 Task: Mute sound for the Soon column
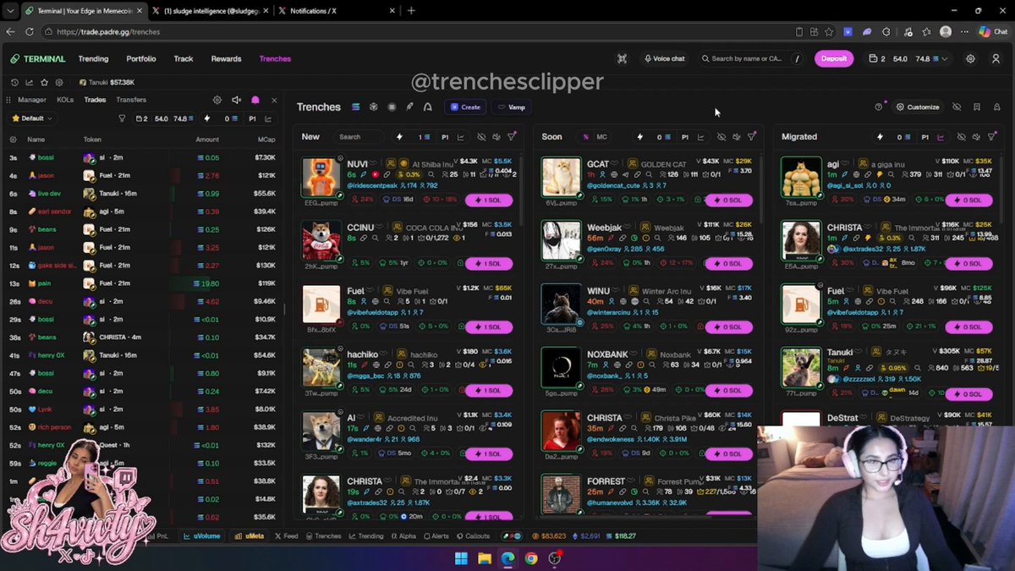click(x=736, y=136)
